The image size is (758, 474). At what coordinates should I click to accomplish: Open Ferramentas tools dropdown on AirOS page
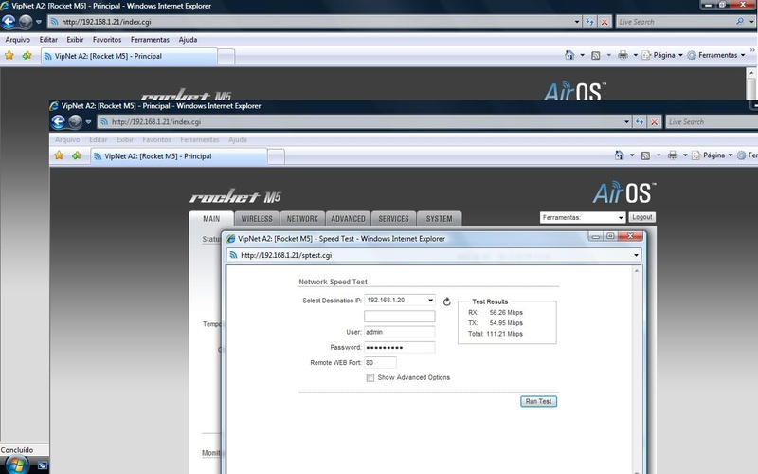[x=583, y=218]
